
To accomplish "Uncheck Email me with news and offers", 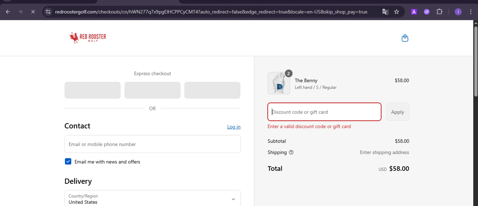I will click(x=68, y=161).
